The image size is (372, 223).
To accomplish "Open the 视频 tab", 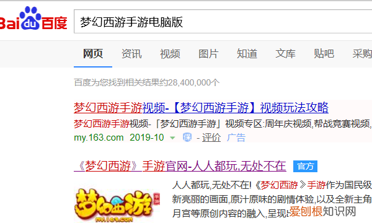I will point(170,54).
